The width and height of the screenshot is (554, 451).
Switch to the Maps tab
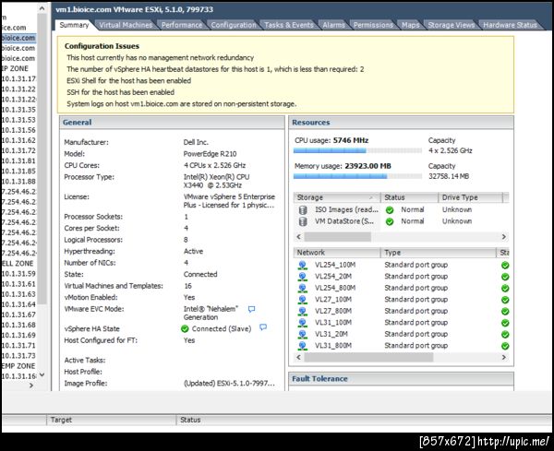[x=410, y=25]
